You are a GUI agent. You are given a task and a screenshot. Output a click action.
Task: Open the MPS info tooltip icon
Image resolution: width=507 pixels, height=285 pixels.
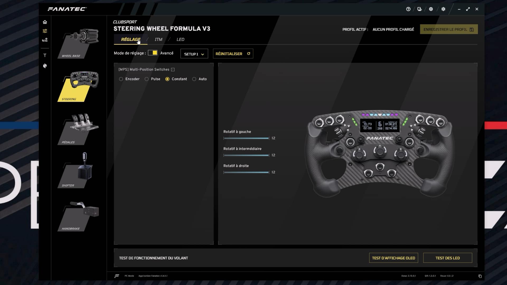click(x=173, y=69)
